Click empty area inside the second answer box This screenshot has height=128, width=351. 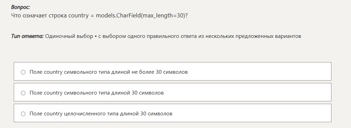(246, 92)
